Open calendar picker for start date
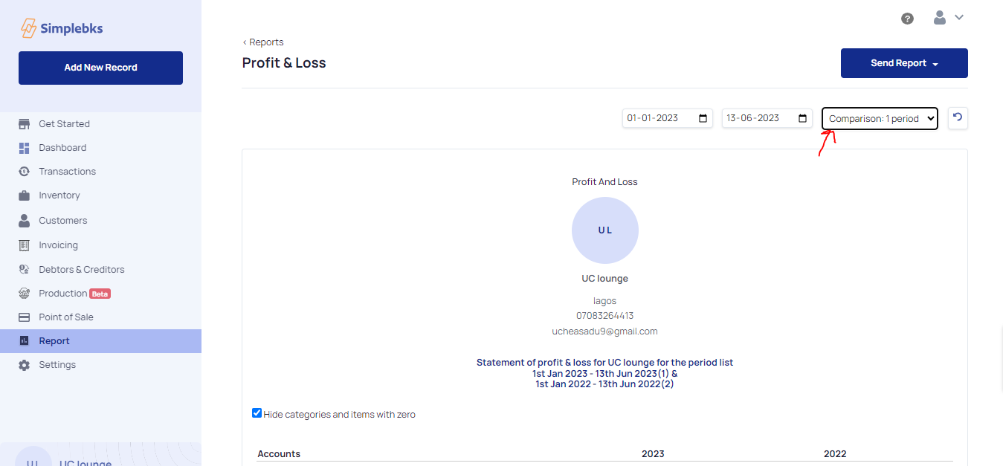Screen dimensions: 1003x466 click(703, 118)
